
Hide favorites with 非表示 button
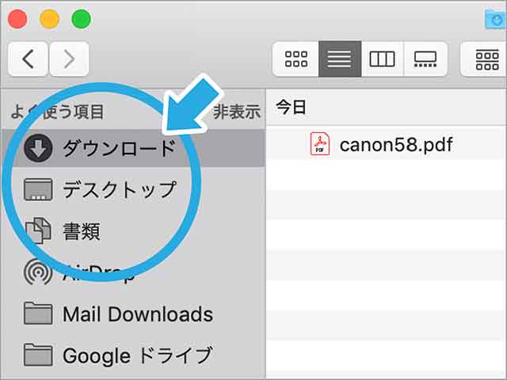tap(237, 112)
